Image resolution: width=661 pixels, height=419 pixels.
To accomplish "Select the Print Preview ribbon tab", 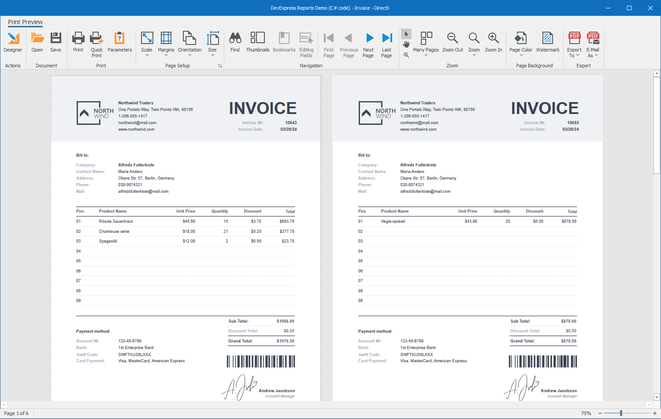I will [x=25, y=22].
